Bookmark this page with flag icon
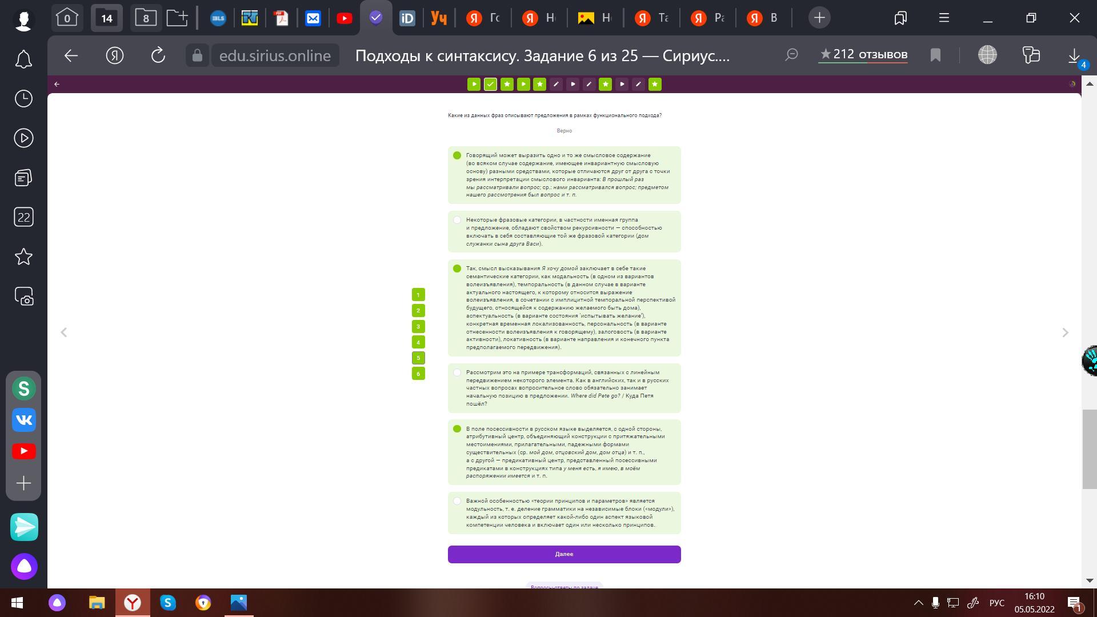The height and width of the screenshot is (617, 1097). click(935, 55)
